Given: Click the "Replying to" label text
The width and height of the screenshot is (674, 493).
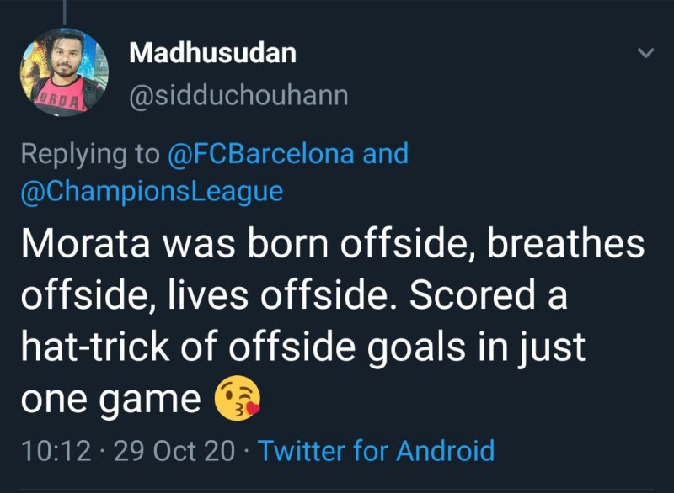Looking at the screenshot, I should tap(89, 154).
